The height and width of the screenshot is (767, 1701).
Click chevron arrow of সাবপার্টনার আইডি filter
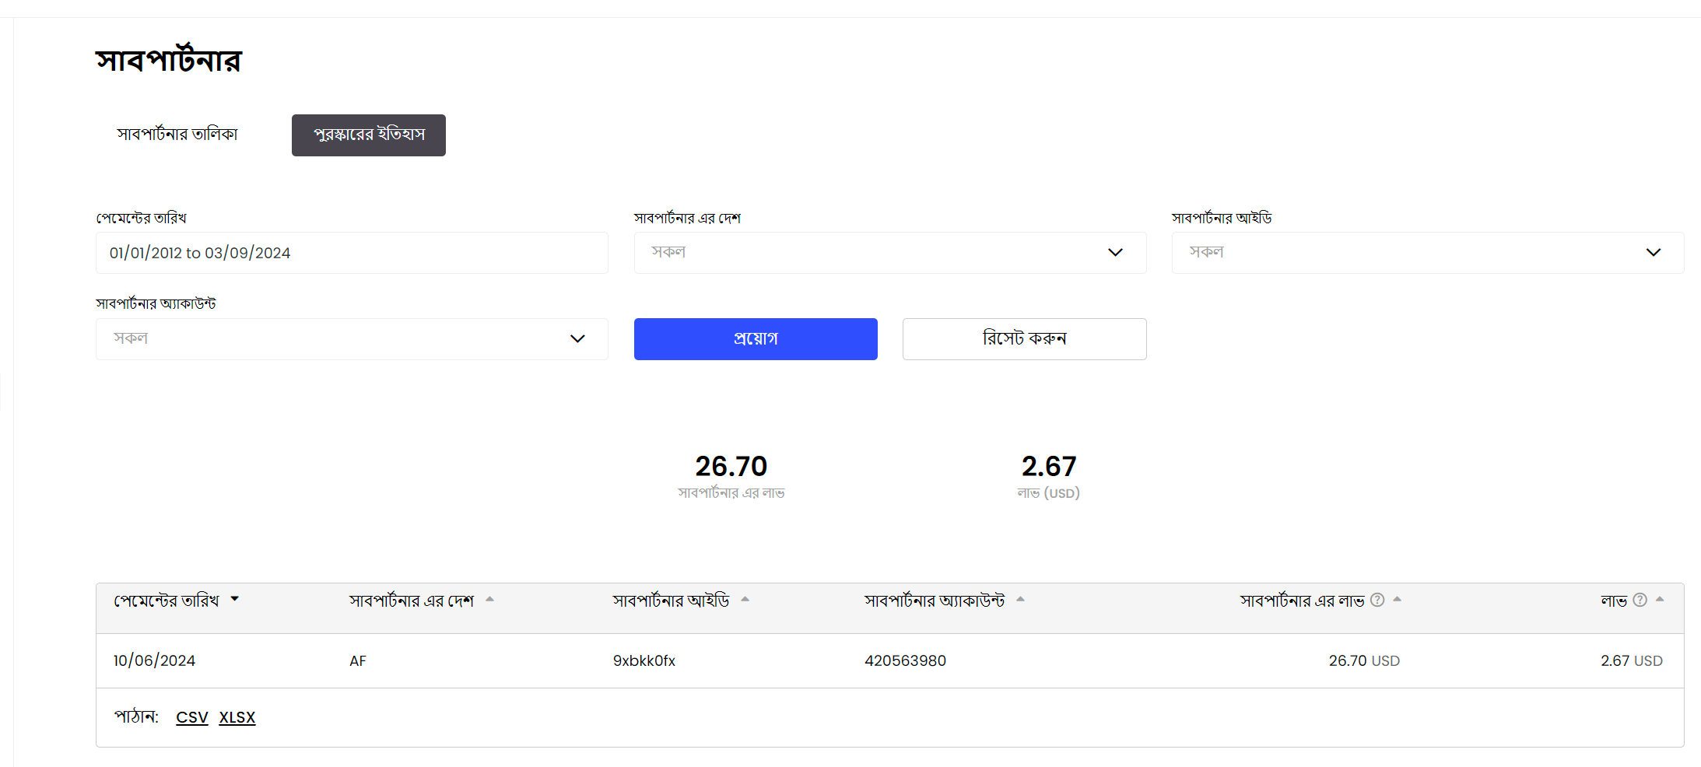(x=1654, y=253)
